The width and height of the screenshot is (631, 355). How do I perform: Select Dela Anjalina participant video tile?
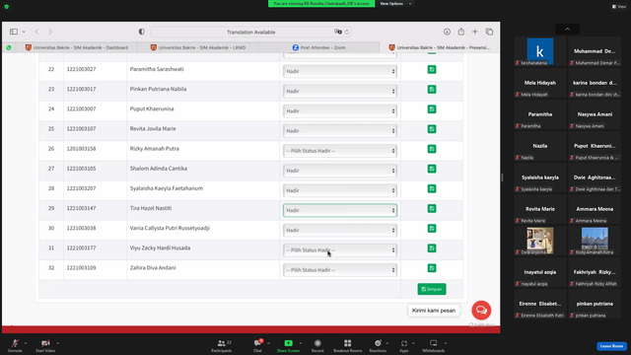(540, 241)
